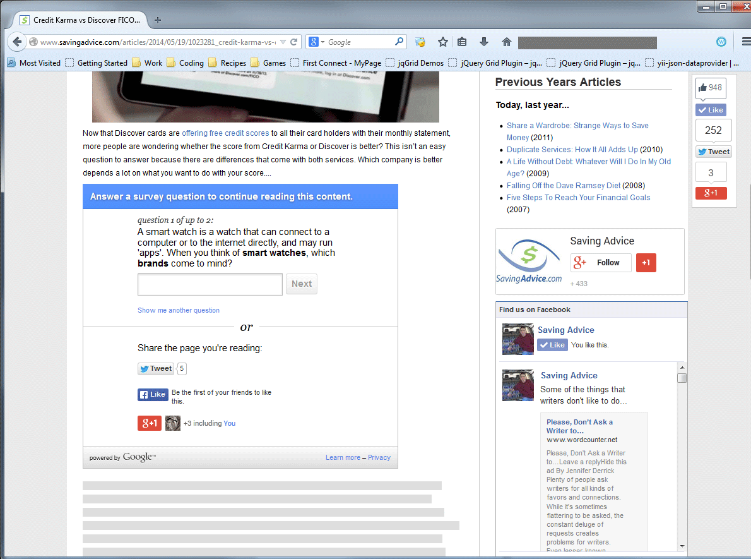Open the URL history dropdown arrow
The height and width of the screenshot is (559, 751).
click(283, 42)
